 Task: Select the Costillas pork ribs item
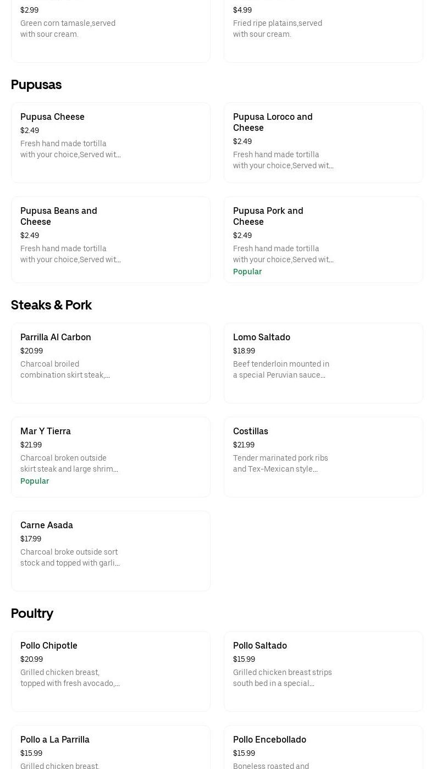coord(323,457)
